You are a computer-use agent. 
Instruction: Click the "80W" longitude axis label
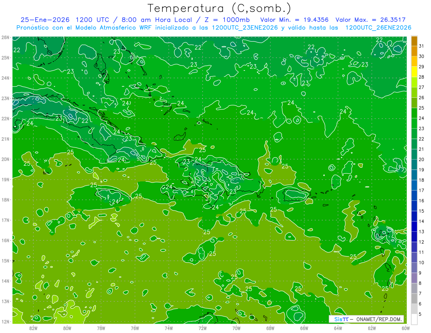[67, 328]
